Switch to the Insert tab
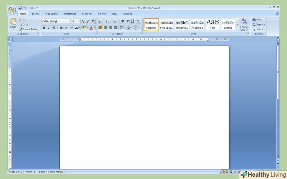The height and width of the screenshot is (179, 287). click(x=35, y=13)
